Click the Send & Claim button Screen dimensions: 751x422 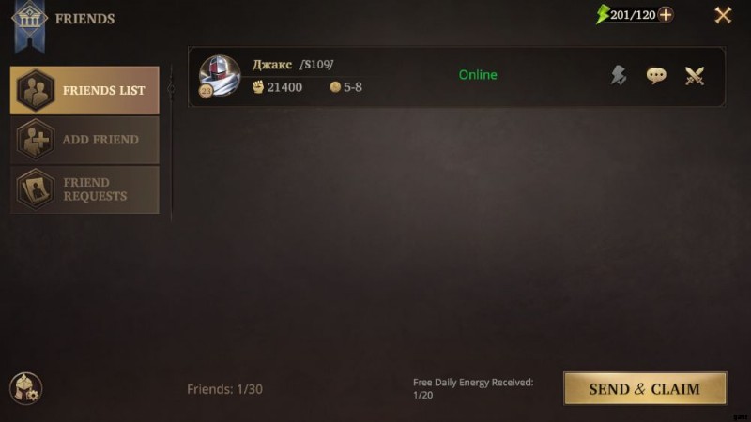tap(645, 388)
